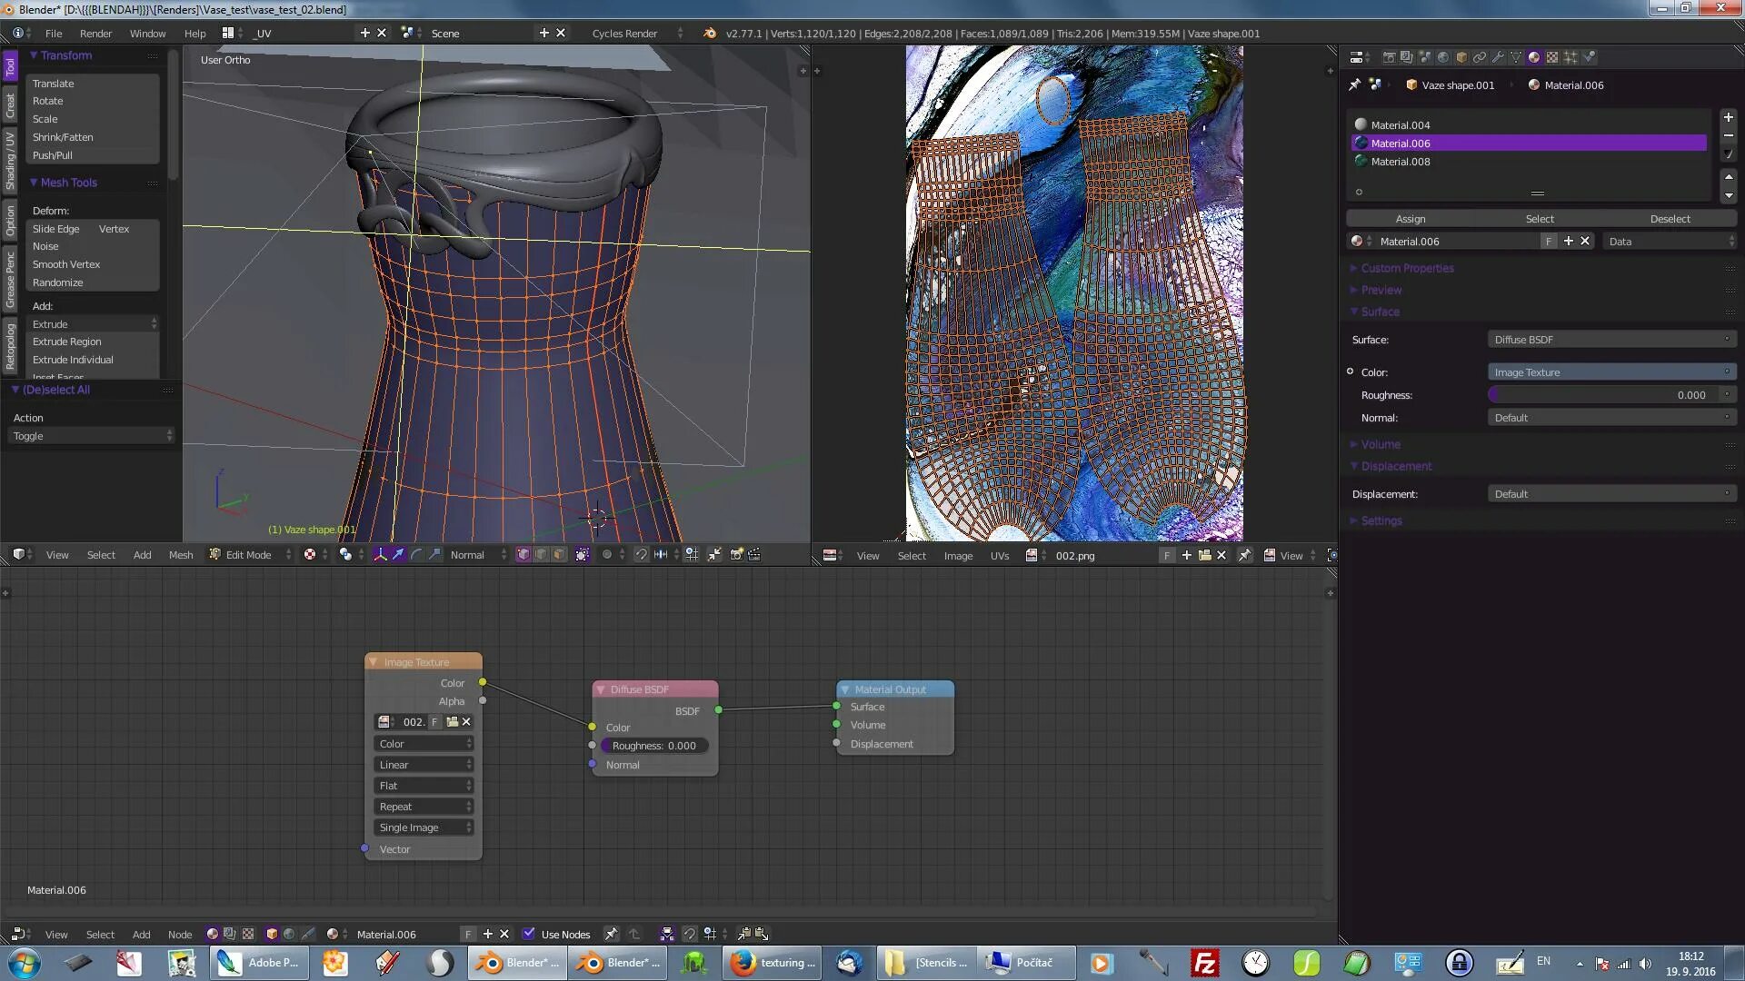Click the open image folder icon in the Image Texture node
The width and height of the screenshot is (1745, 981).
pyautogui.click(x=452, y=722)
